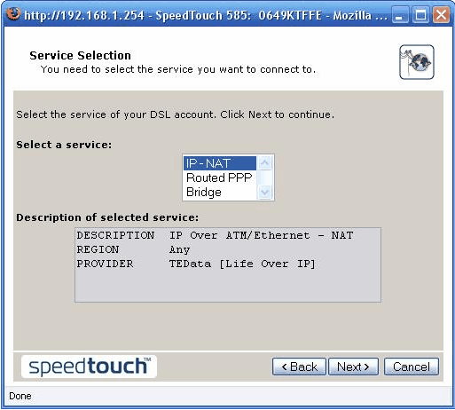The image size is (455, 410).
Task: Pick the Bridge service option
Action: [x=220, y=192]
